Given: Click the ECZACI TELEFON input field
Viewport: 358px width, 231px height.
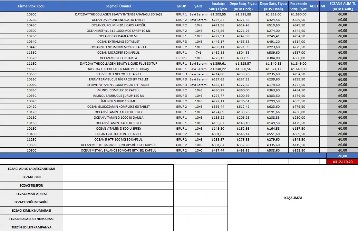Looking at the screenshot, I should (118, 185).
